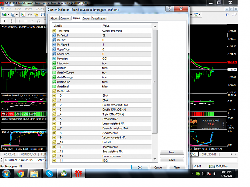The height and width of the screenshot is (187, 250).
Task: Toggle the Data Window crosshair-target icon
Action: (30, 15)
